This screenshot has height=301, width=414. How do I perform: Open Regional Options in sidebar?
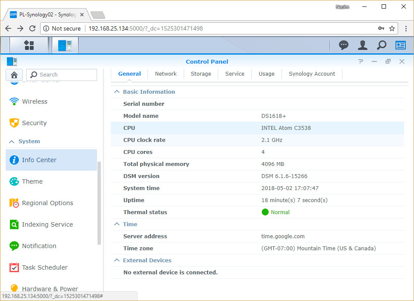(x=51, y=203)
